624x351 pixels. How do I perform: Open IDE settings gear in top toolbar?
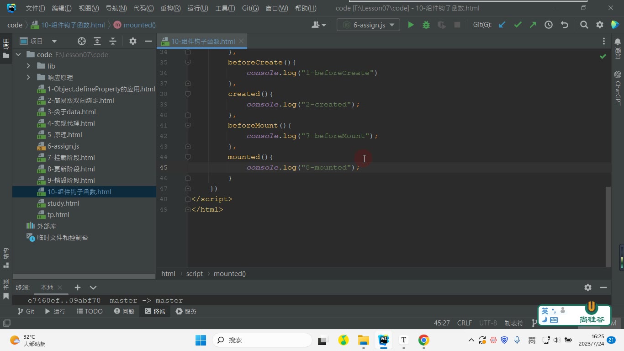click(x=600, y=25)
